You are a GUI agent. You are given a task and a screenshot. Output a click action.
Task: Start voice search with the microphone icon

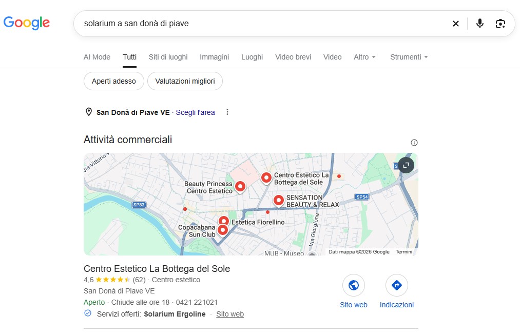click(x=479, y=24)
